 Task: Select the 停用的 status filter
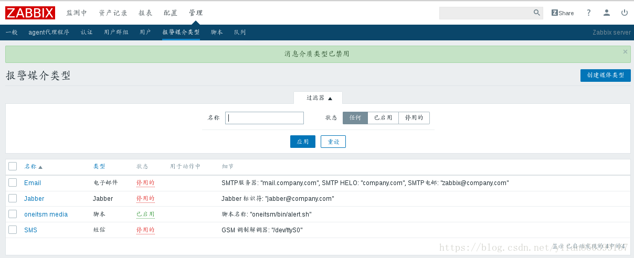414,118
